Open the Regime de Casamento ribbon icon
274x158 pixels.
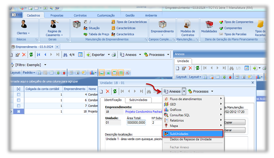(54, 24)
